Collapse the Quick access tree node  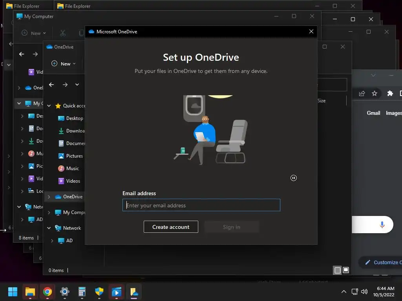[49, 106]
